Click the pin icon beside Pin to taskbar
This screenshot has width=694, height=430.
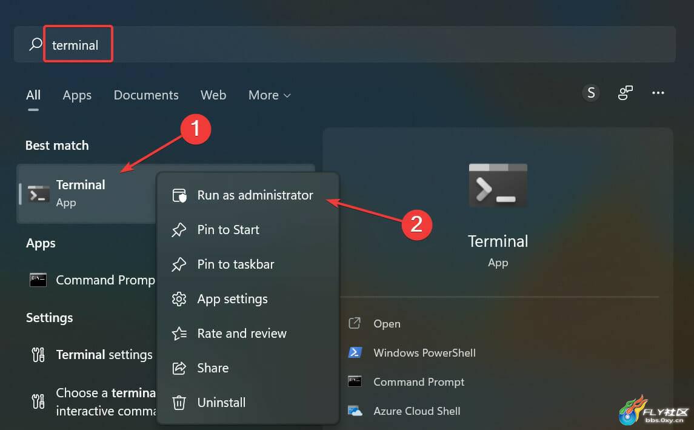pyautogui.click(x=179, y=264)
